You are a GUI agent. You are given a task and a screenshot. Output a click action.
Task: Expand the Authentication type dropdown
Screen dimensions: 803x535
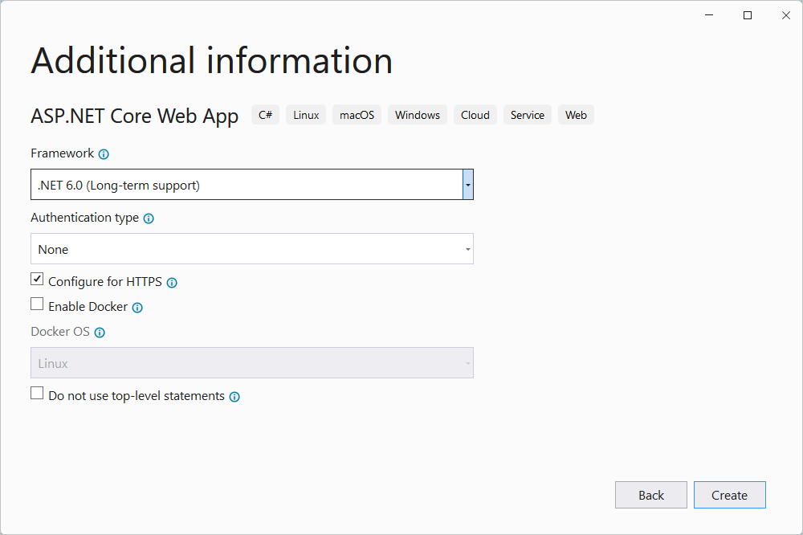pos(467,250)
